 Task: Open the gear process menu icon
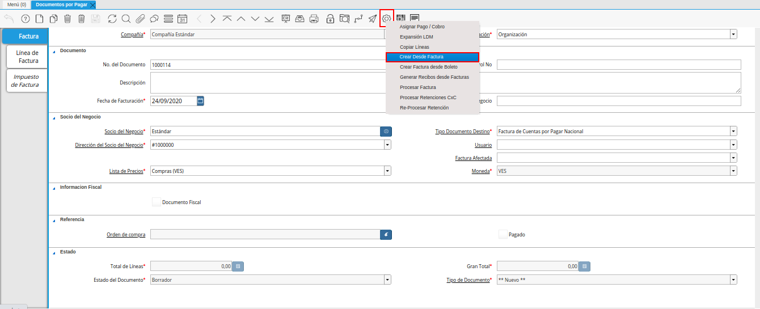coord(387,19)
